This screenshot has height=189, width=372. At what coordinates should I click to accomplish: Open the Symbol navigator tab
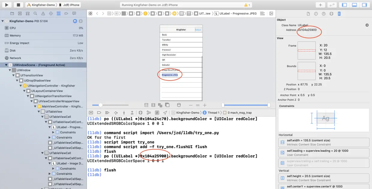(28, 14)
